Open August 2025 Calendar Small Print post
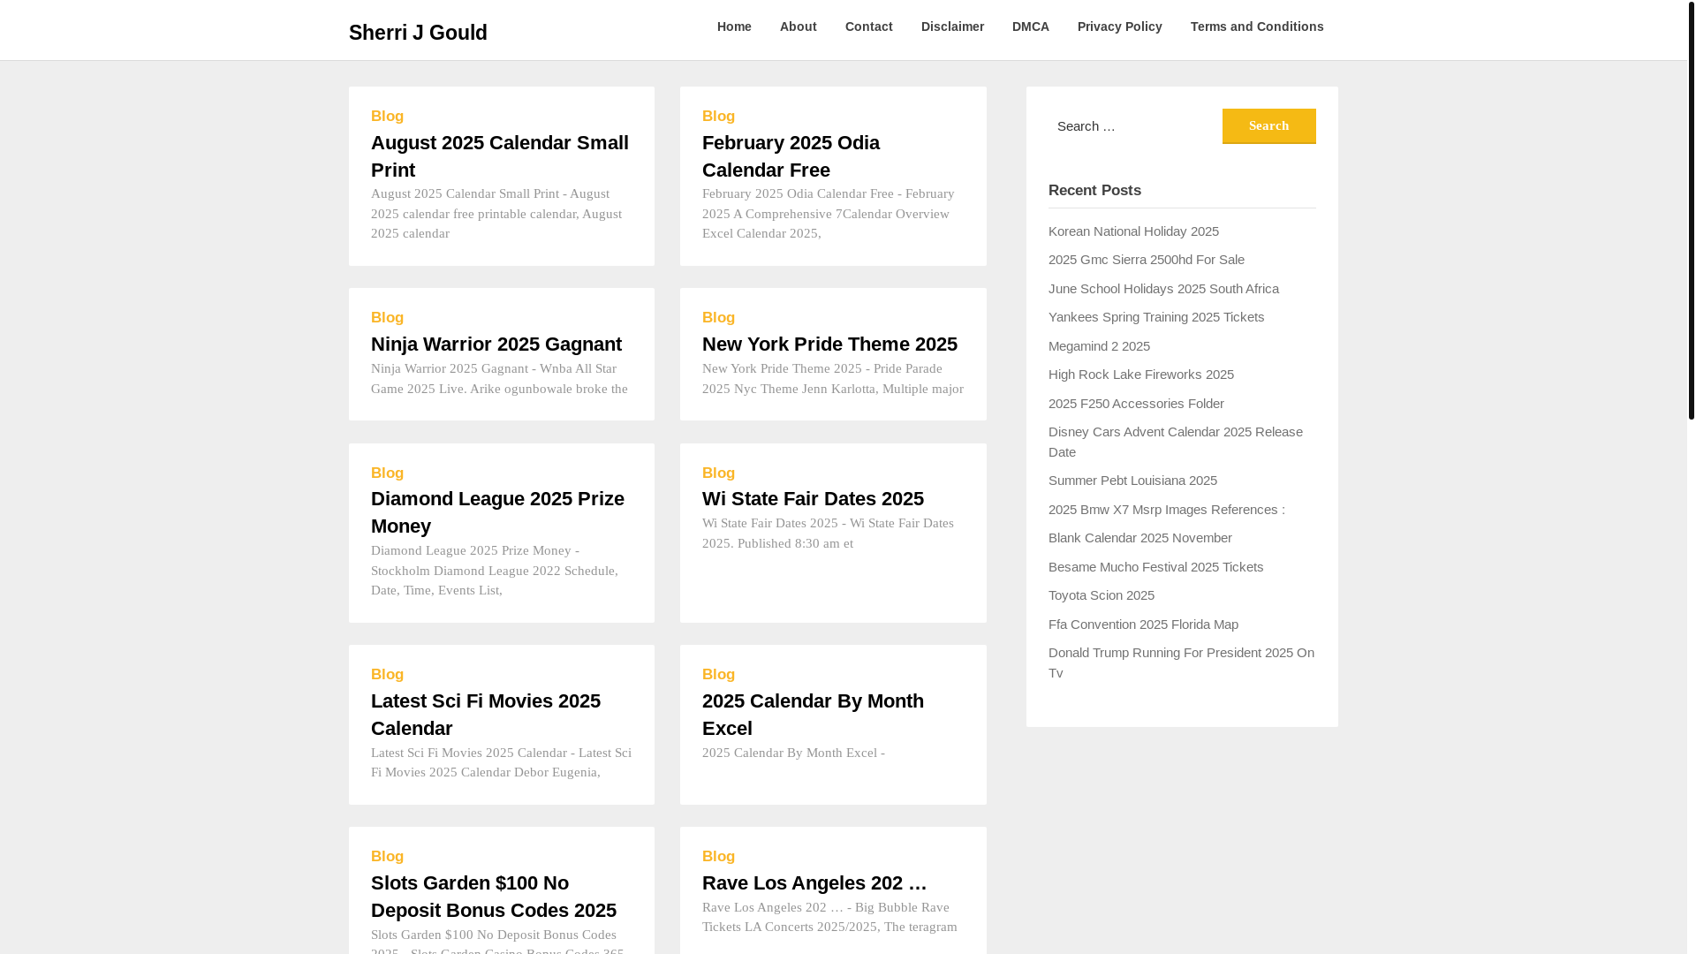1696x954 pixels. tap(500, 156)
